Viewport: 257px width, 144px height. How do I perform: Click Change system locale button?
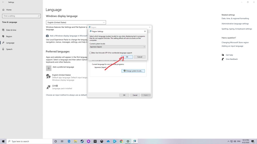click(x=133, y=71)
